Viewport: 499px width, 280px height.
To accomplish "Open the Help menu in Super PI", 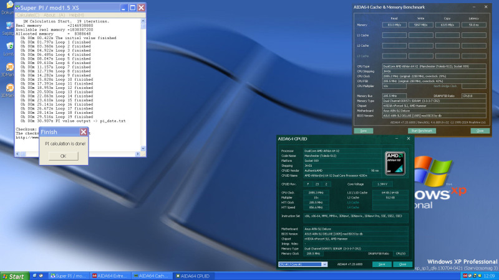I will [76, 15].
